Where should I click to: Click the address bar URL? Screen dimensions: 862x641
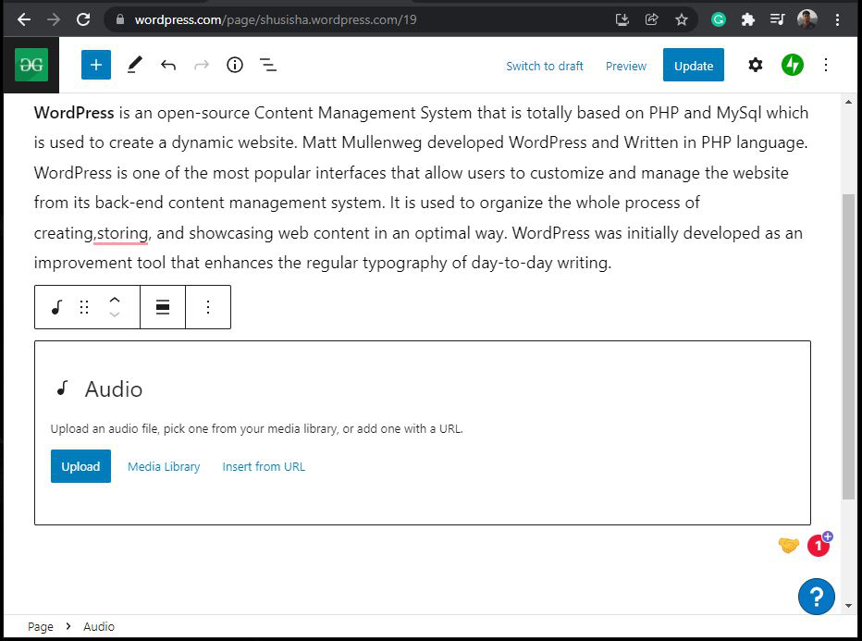click(276, 19)
